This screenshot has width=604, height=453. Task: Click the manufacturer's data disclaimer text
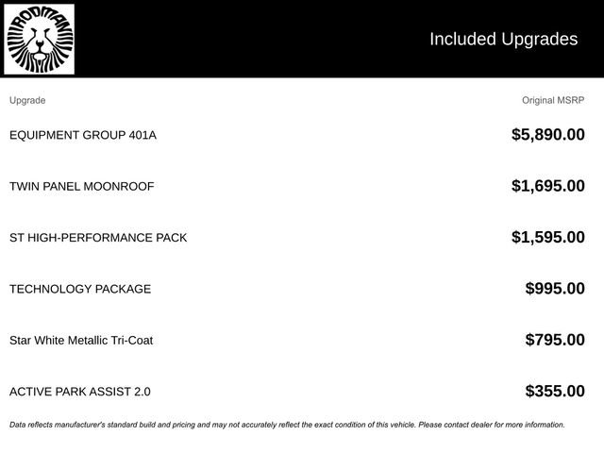pos(287,425)
